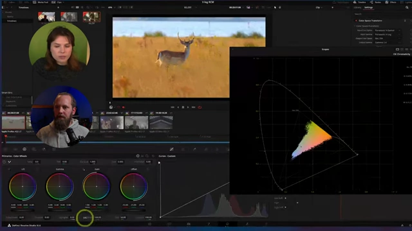Viewport: 412px width, 231px height.
Task: Click the center of the Gamma color wheel
Action: [x=60, y=187]
